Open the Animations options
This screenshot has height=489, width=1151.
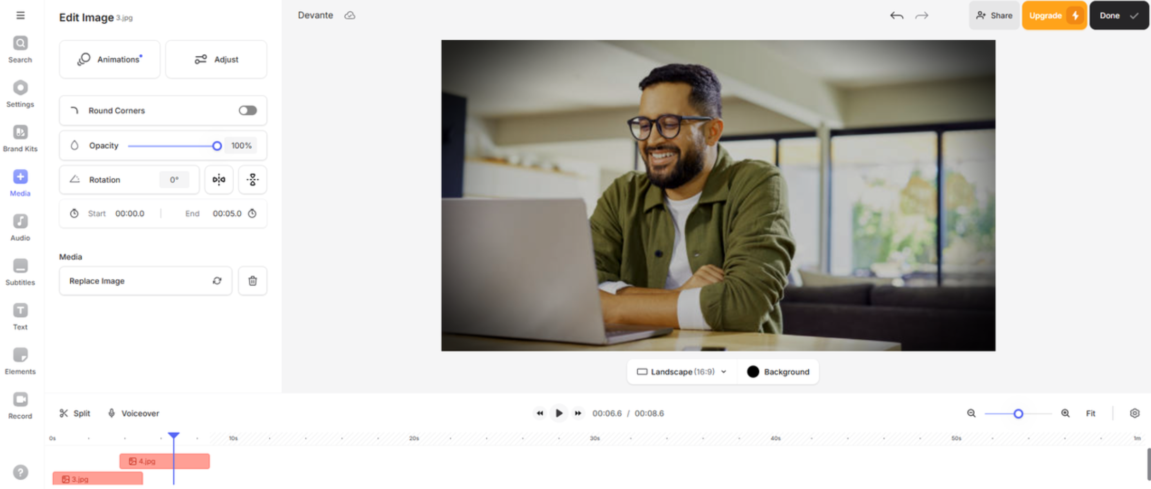point(110,59)
